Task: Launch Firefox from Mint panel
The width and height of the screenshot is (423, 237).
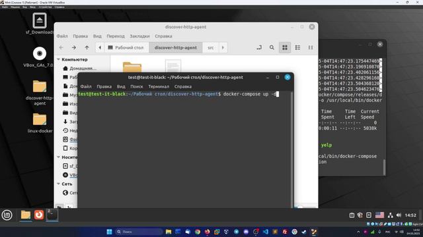Action: coord(39,215)
